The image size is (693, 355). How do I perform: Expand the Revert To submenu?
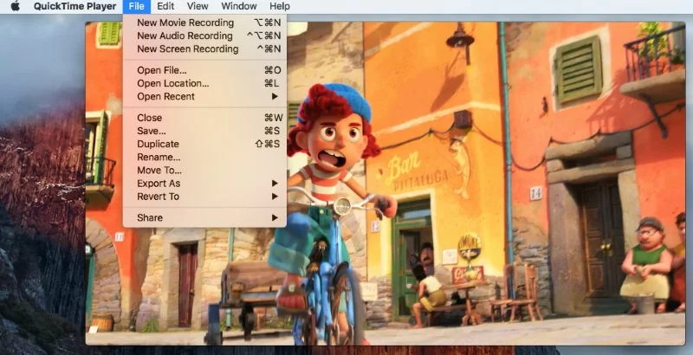204,197
